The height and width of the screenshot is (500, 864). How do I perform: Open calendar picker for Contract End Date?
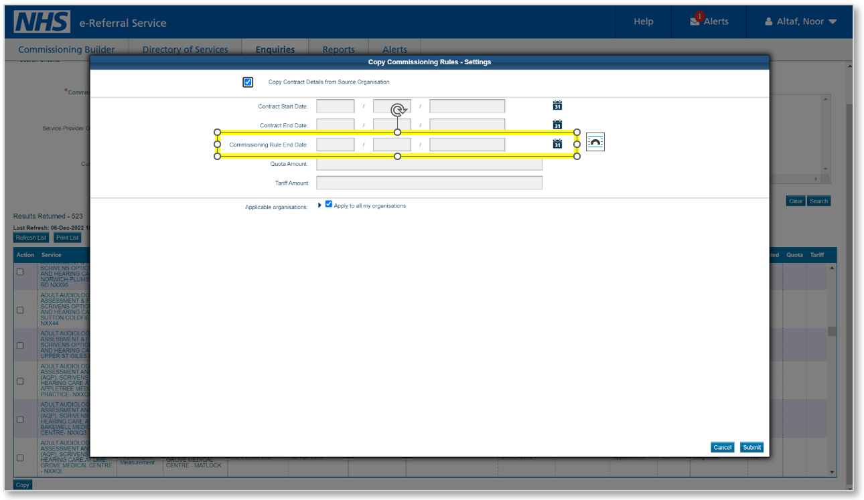557,124
